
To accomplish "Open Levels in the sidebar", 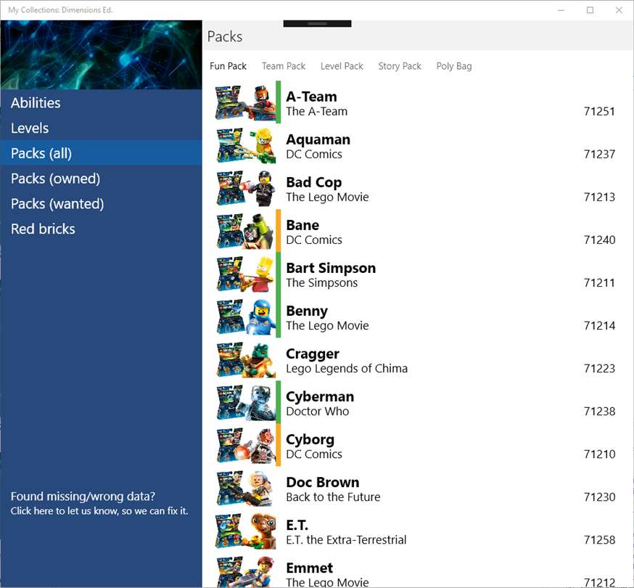I will (x=101, y=128).
